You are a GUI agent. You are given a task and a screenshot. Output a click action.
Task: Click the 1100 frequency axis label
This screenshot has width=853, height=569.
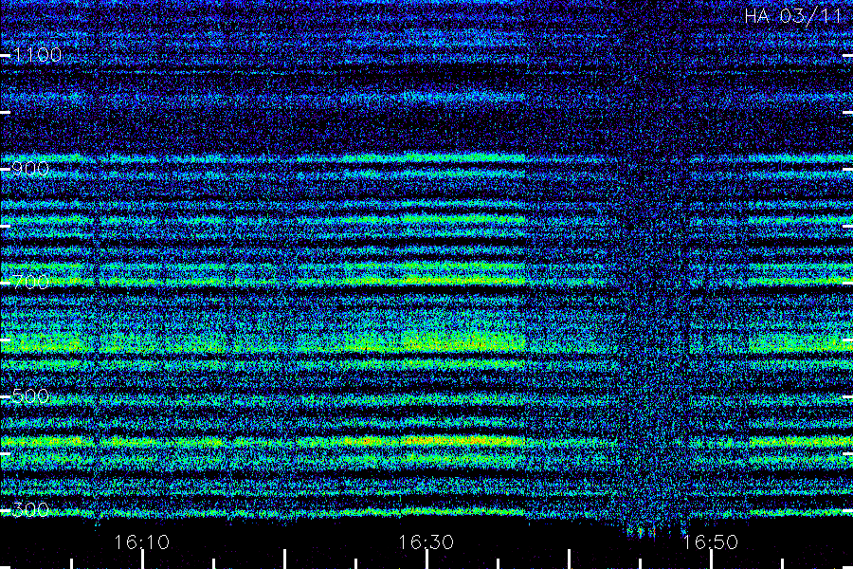(x=37, y=55)
